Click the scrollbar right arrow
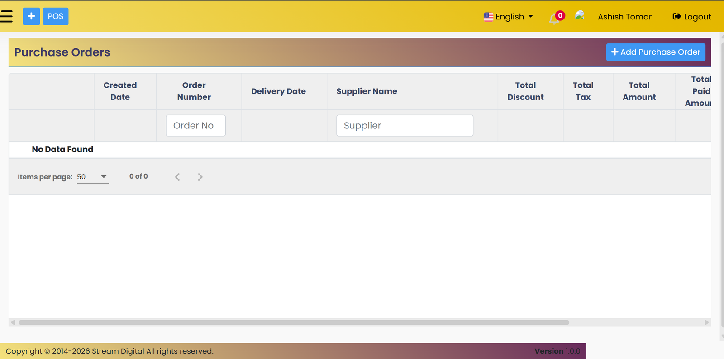This screenshot has height=359, width=724. 707,322
